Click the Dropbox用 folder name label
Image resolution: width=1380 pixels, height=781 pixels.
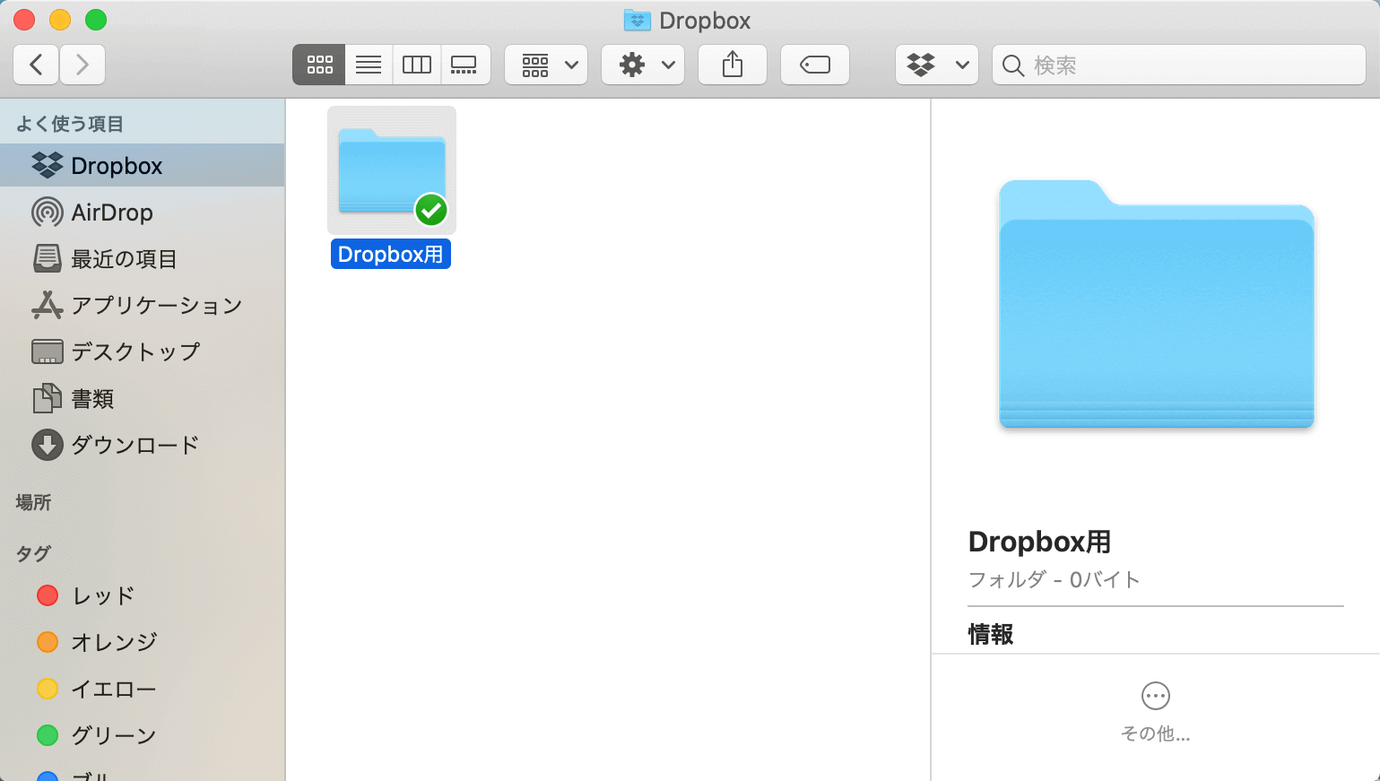coord(391,255)
